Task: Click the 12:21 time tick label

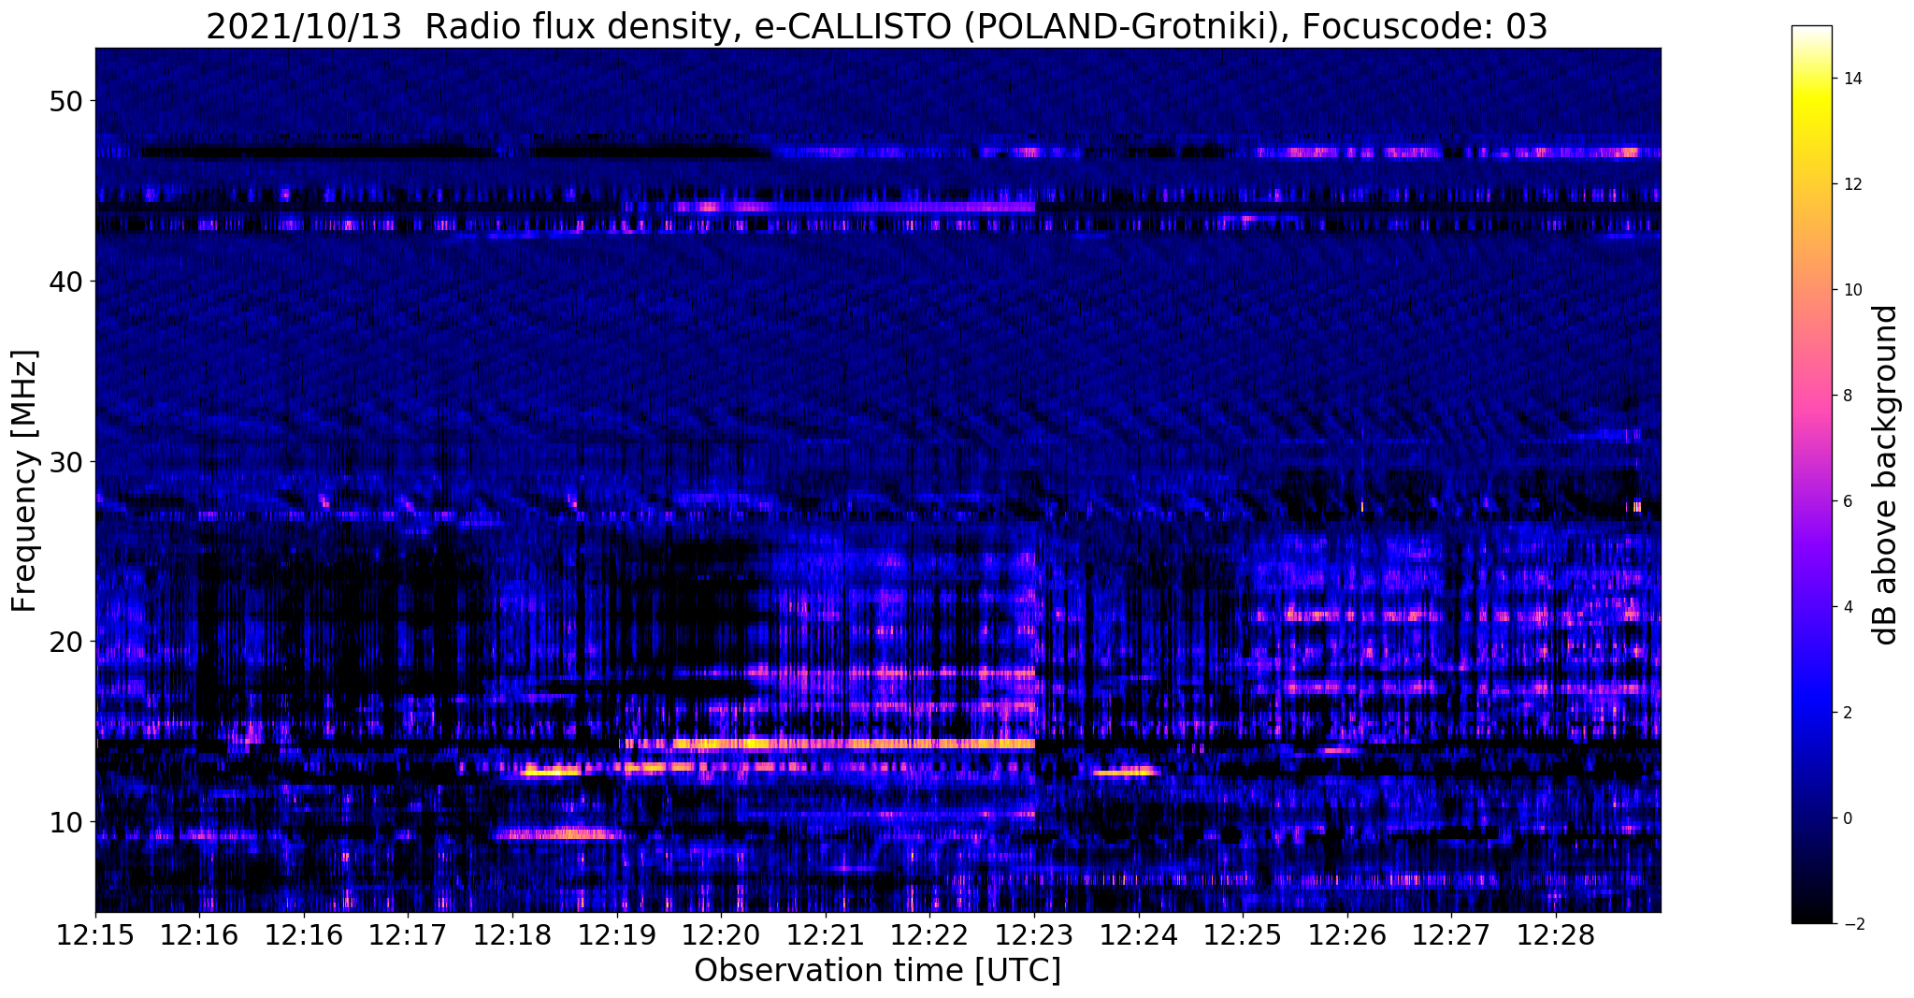Action: tap(826, 935)
